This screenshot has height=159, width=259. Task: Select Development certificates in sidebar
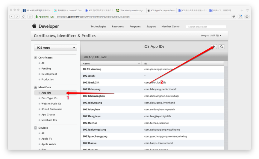click(x=49, y=74)
